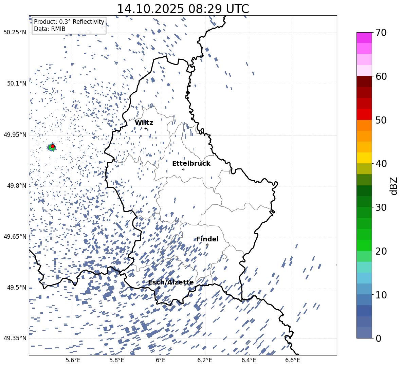Viewport: 402px width, 367px height.
Task: Click the light blue colorbar segment above 10
Action: coord(364,289)
